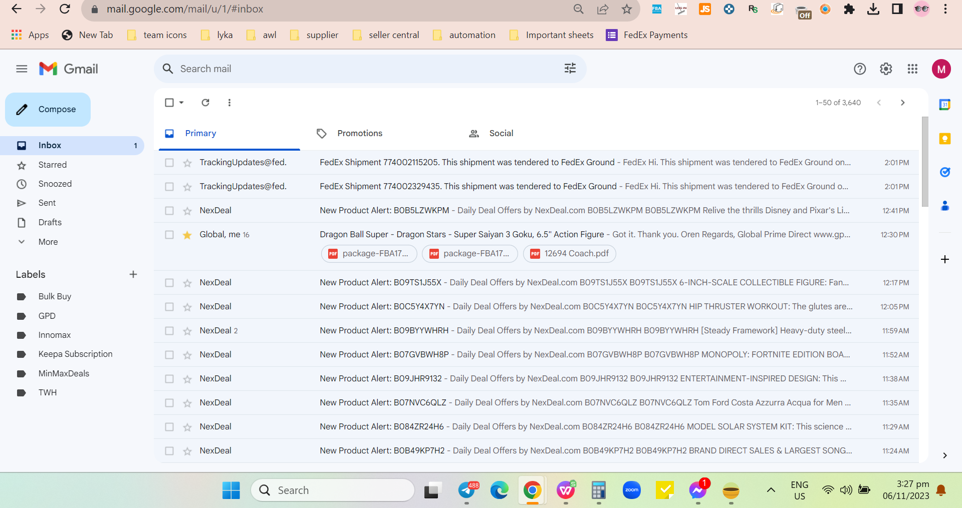
Task: Switch to the Promotions tab
Action: (360, 133)
